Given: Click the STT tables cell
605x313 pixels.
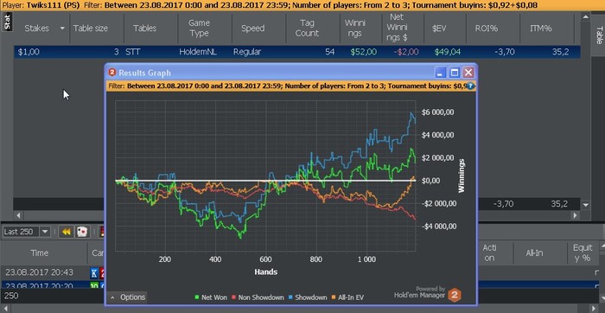Looking at the screenshot, I should pos(133,52).
